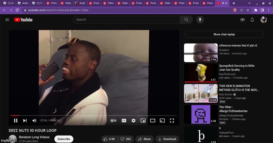Toggle the autoplay switch in player
Screen dimensions: 273x143
click(113, 120)
